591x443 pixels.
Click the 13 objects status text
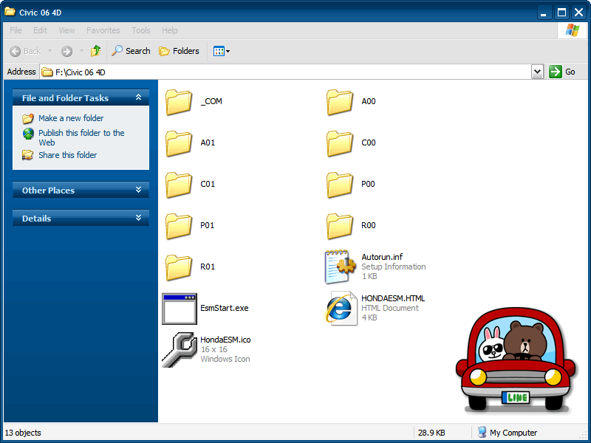coord(23,433)
